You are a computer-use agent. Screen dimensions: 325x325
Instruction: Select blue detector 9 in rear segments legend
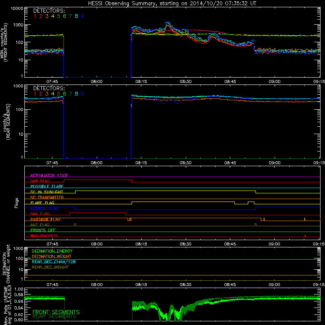coord(82,94)
